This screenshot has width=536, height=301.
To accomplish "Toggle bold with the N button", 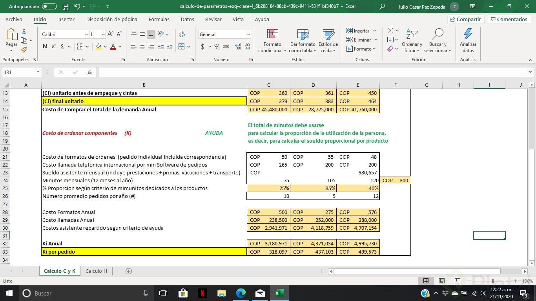I will pos(44,46).
